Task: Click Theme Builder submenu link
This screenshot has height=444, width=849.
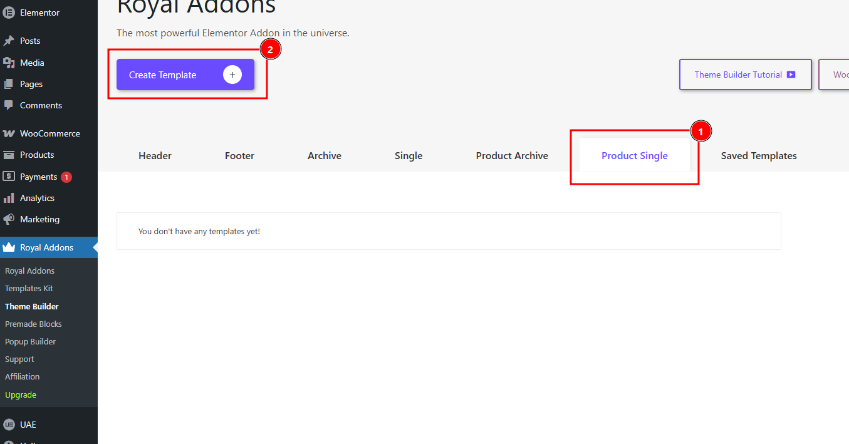Action: (x=32, y=306)
